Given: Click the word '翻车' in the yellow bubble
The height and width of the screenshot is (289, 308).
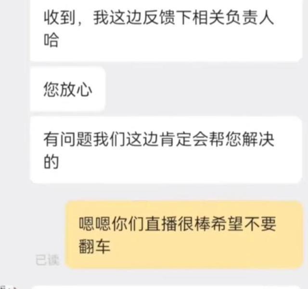Looking at the screenshot, I should tap(94, 246).
